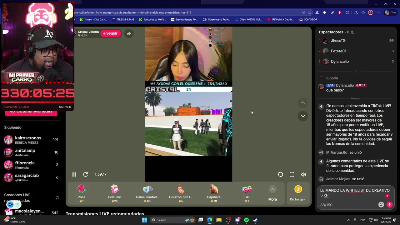Open STREAM & MAS bookmark folder
The image size is (400, 225).
(x=123, y=19)
